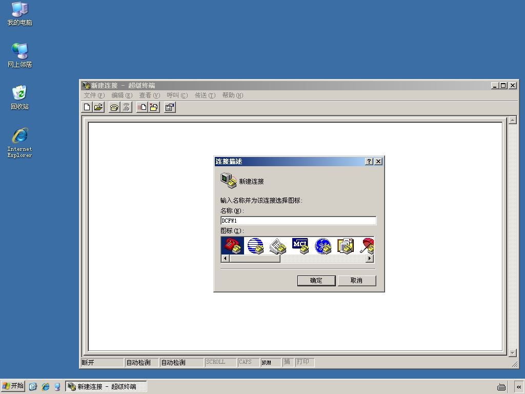The height and width of the screenshot is (394, 525).
Task: Click the Call (dial) telephone toolbar icon
Action: point(114,107)
